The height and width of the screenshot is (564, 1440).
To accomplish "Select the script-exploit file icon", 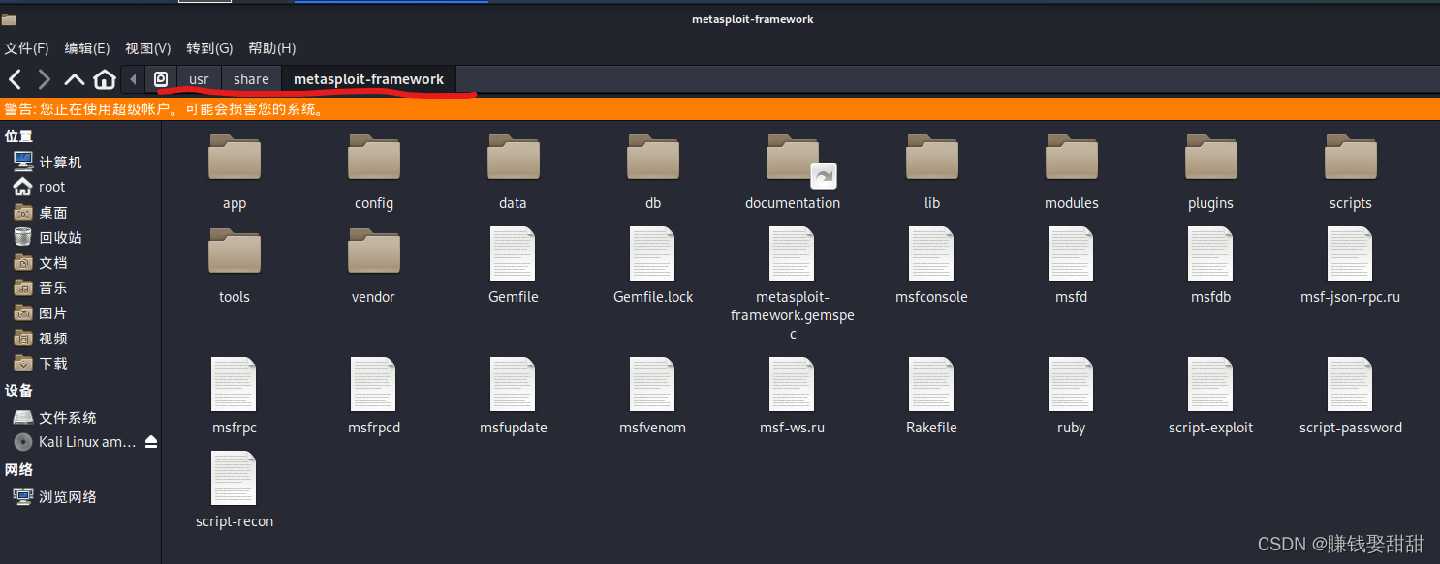I will click(1210, 384).
